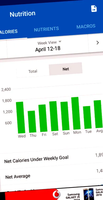Switch to the Macros tab
This screenshot has width=103, height=200.
[x=86, y=26]
